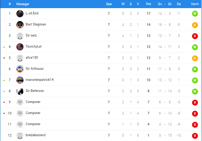Screen dimensions: 202x141
Task: Click red V form badge for Sir oelz
Action: [x=195, y=36]
